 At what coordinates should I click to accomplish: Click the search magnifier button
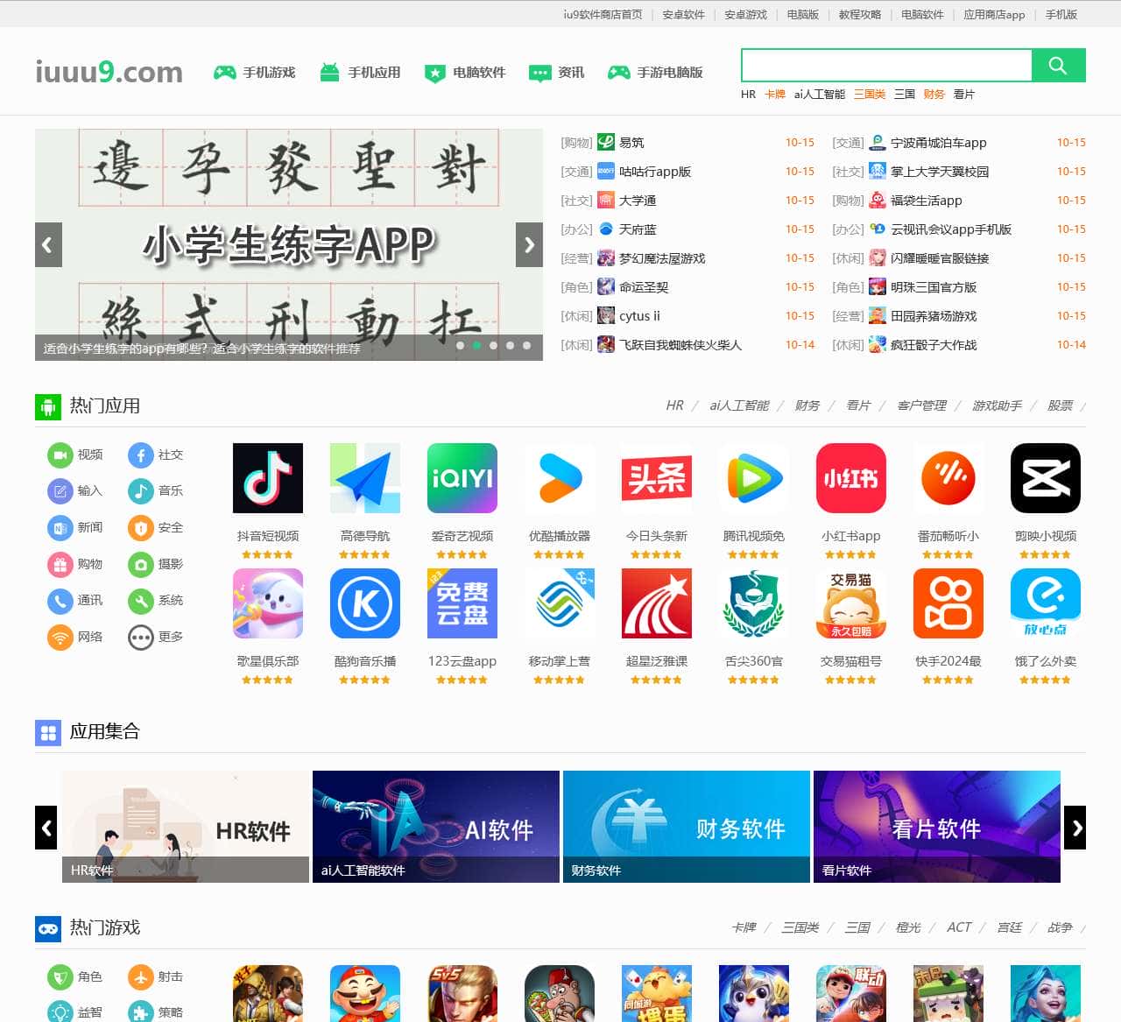[1058, 66]
